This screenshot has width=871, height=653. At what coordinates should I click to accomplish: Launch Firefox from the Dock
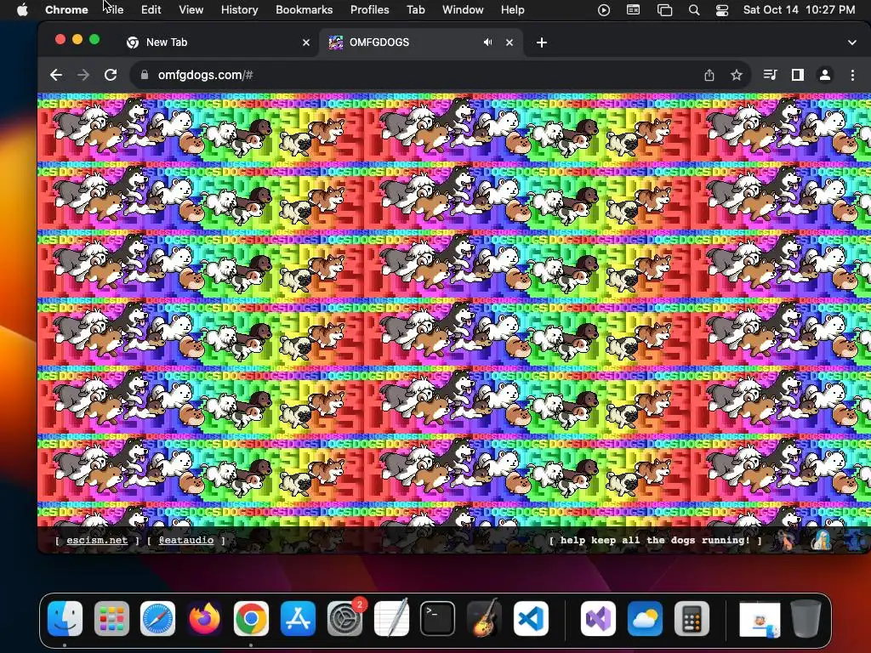pos(204,619)
